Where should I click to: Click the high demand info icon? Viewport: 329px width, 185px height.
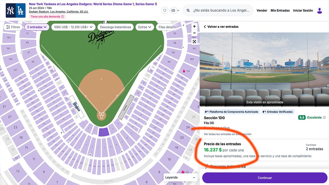tap(63, 17)
